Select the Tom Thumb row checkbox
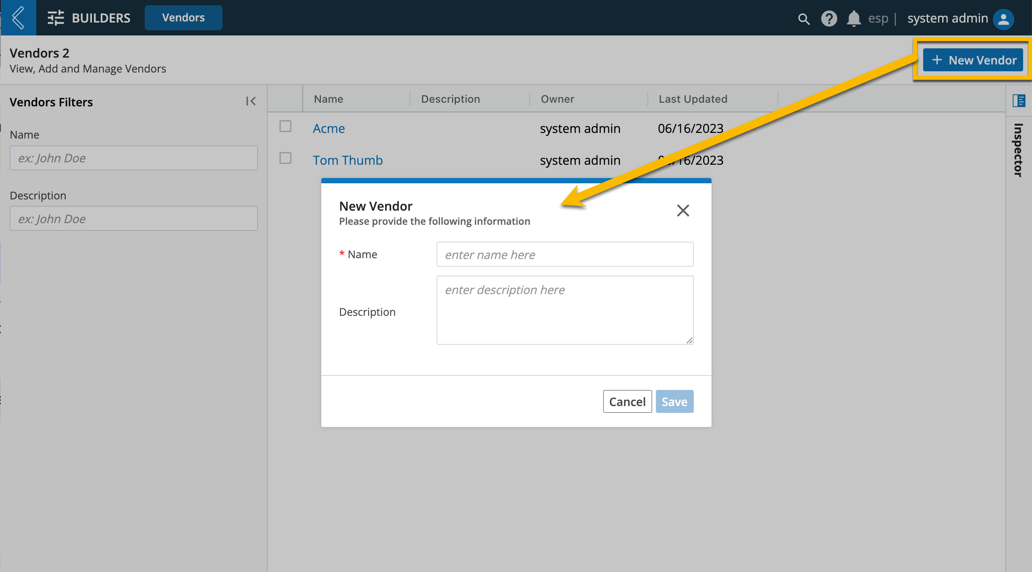Viewport: 1032px width, 572px height. click(285, 158)
